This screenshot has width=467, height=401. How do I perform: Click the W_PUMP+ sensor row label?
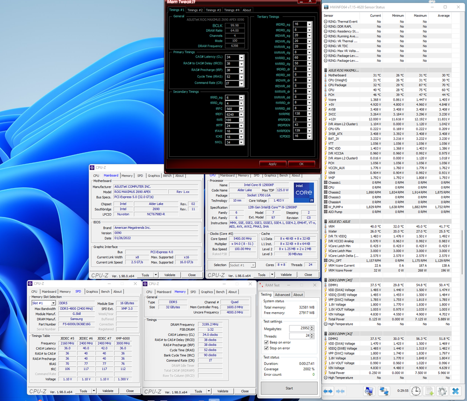(336, 207)
